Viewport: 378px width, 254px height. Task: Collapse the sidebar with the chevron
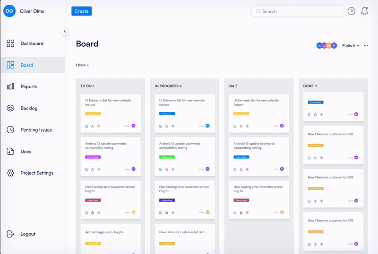pos(65,31)
